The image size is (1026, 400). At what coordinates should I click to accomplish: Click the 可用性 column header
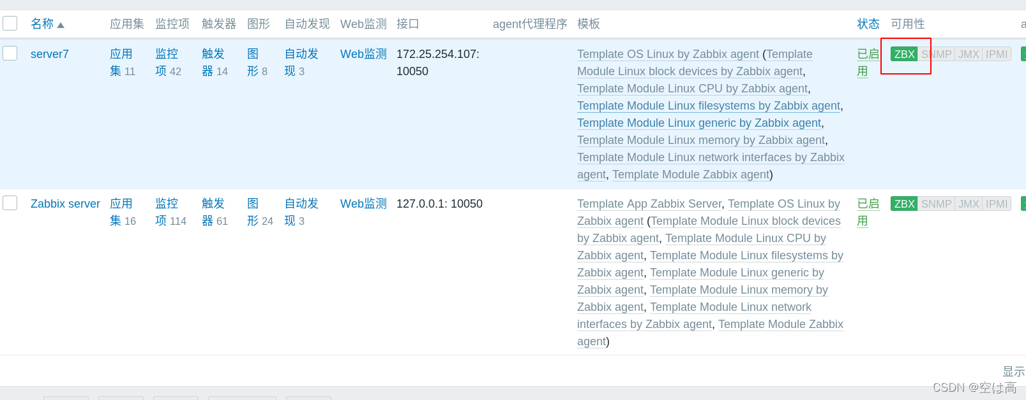point(908,24)
